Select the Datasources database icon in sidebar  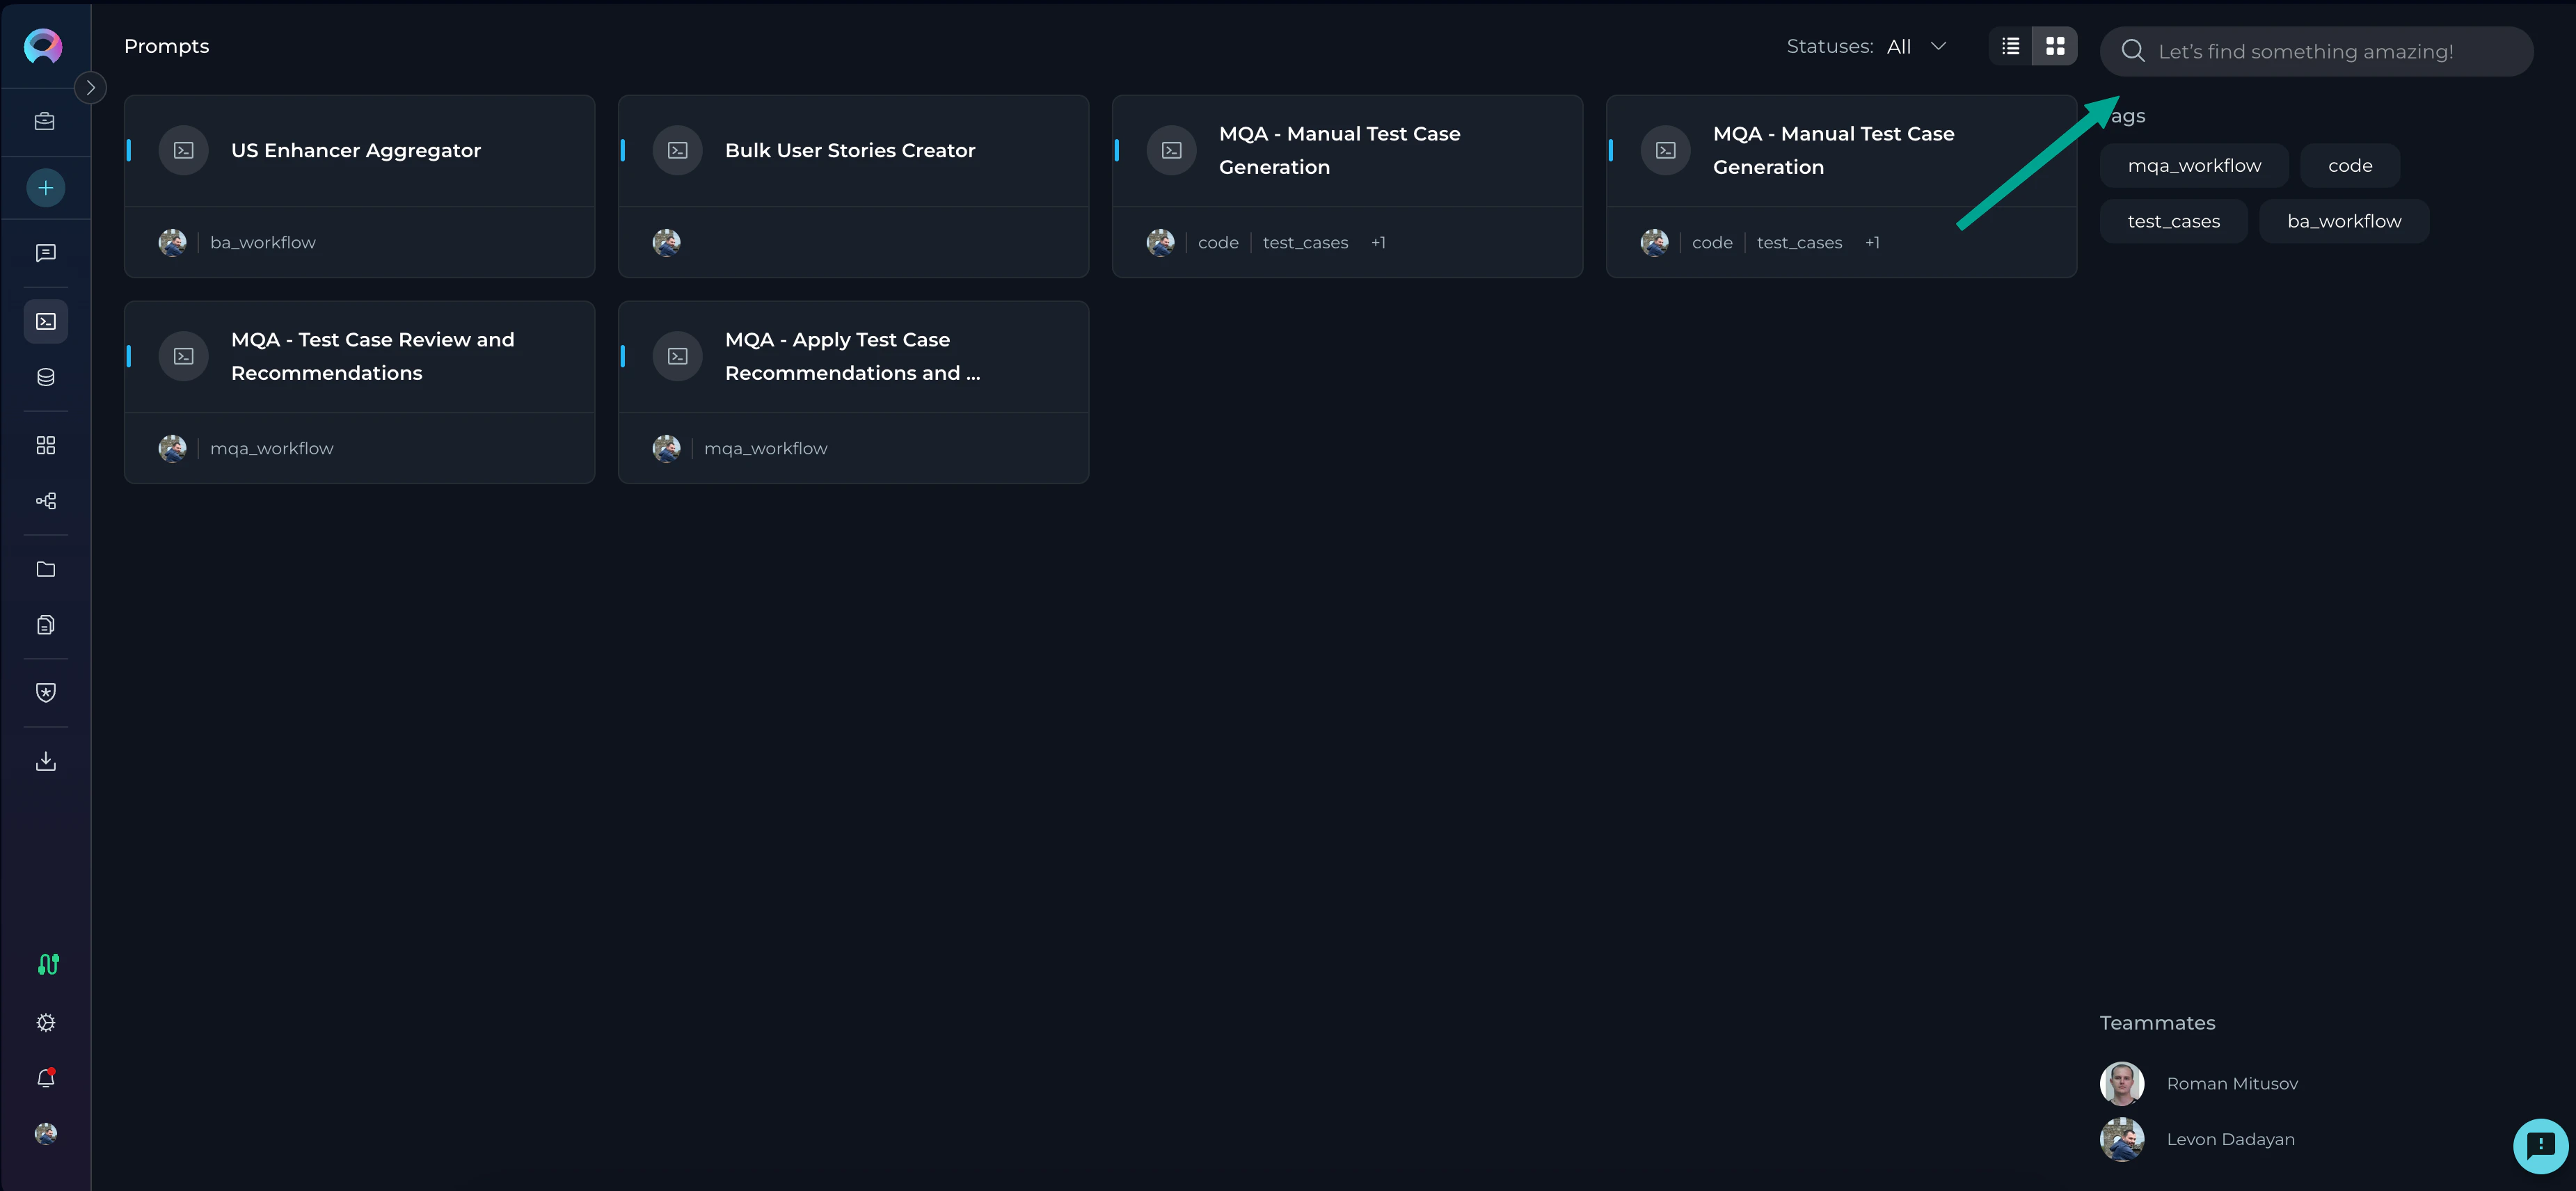click(x=45, y=377)
